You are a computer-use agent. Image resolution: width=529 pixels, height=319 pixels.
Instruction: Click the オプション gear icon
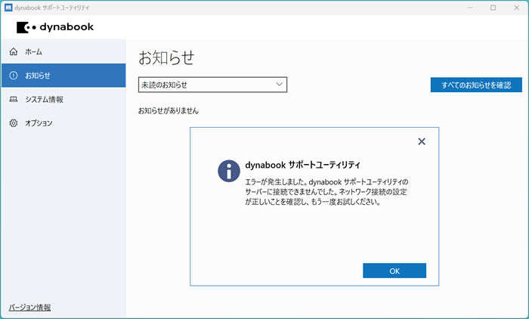(x=14, y=123)
